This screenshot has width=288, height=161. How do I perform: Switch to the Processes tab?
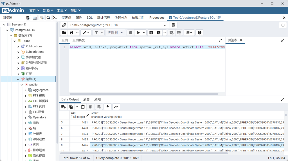(x=157, y=17)
